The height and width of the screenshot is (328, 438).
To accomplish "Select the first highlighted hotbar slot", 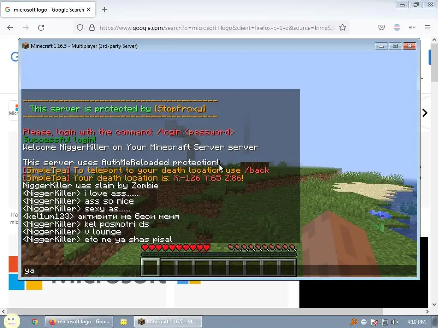I will click(151, 267).
